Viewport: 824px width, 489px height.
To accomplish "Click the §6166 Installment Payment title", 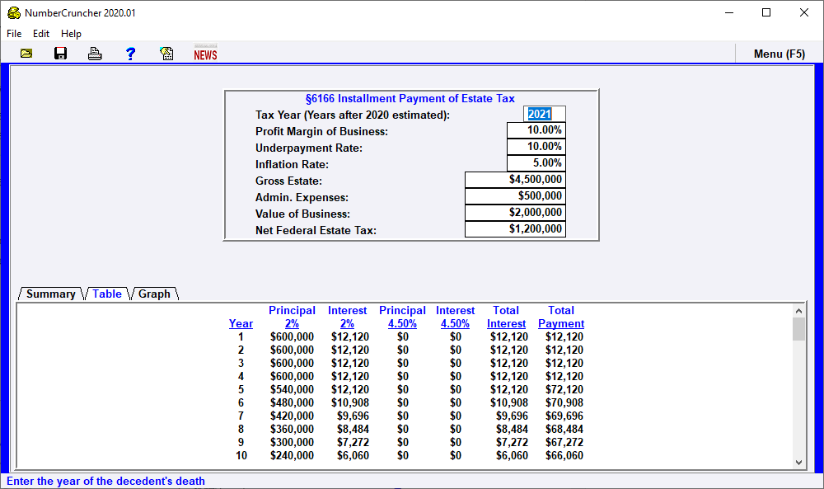I will pyautogui.click(x=410, y=98).
